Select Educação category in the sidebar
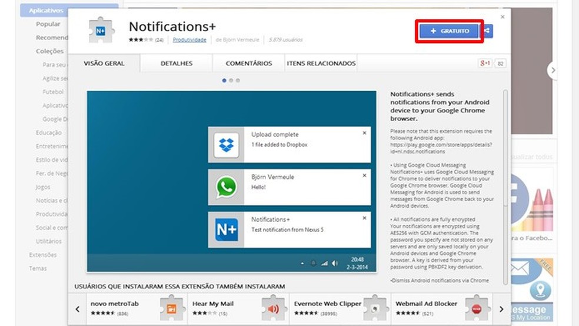Viewport: 579px width, 326px height. tap(49, 132)
